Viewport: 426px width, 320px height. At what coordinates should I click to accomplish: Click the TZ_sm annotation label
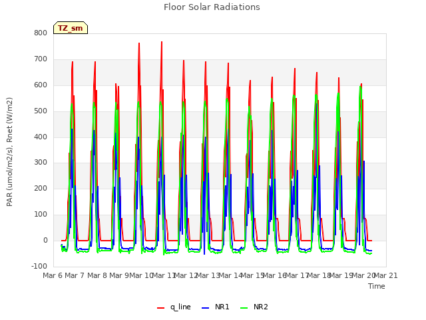click(71, 28)
